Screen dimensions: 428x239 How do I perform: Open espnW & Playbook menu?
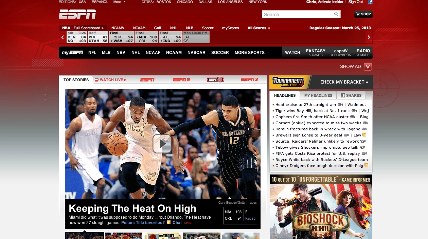tap(341, 53)
